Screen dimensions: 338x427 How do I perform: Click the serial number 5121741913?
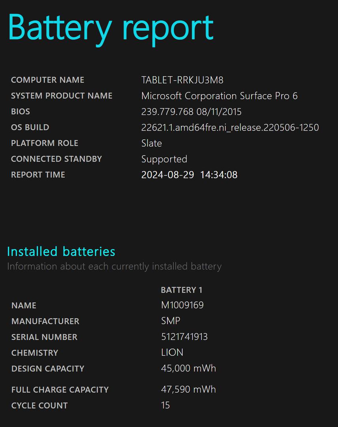pos(184,337)
